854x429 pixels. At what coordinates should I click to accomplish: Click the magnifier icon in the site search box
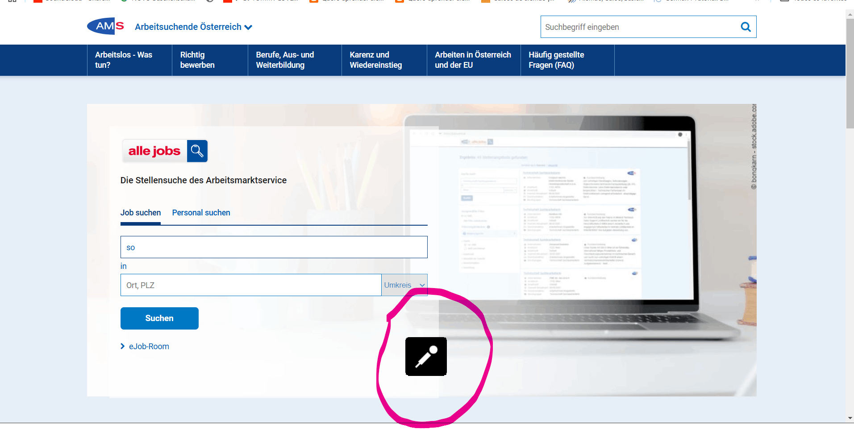(746, 27)
